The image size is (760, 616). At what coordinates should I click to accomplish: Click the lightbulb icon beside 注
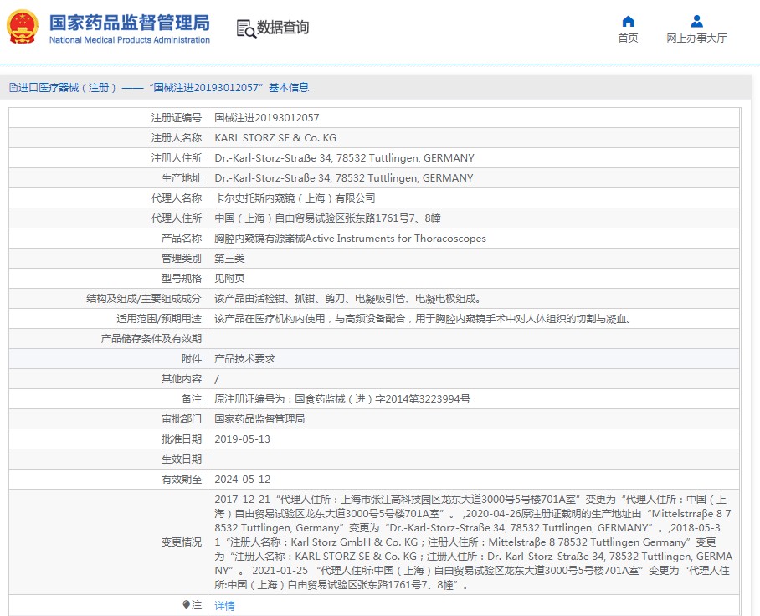pos(186,604)
